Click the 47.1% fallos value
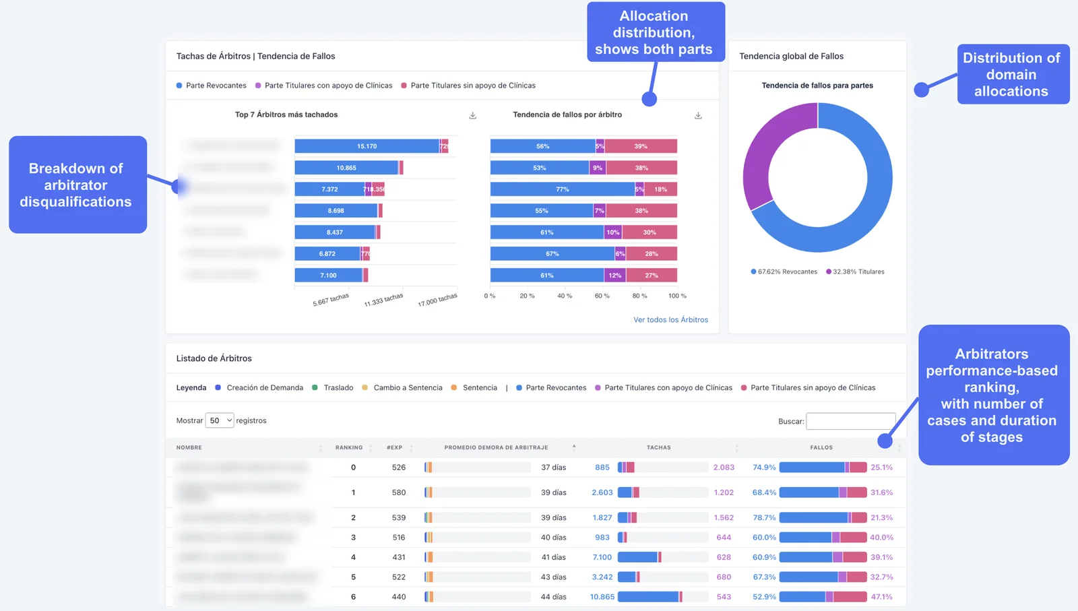The height and width of the screenshot is (611, 1078). tap(882, 597)
